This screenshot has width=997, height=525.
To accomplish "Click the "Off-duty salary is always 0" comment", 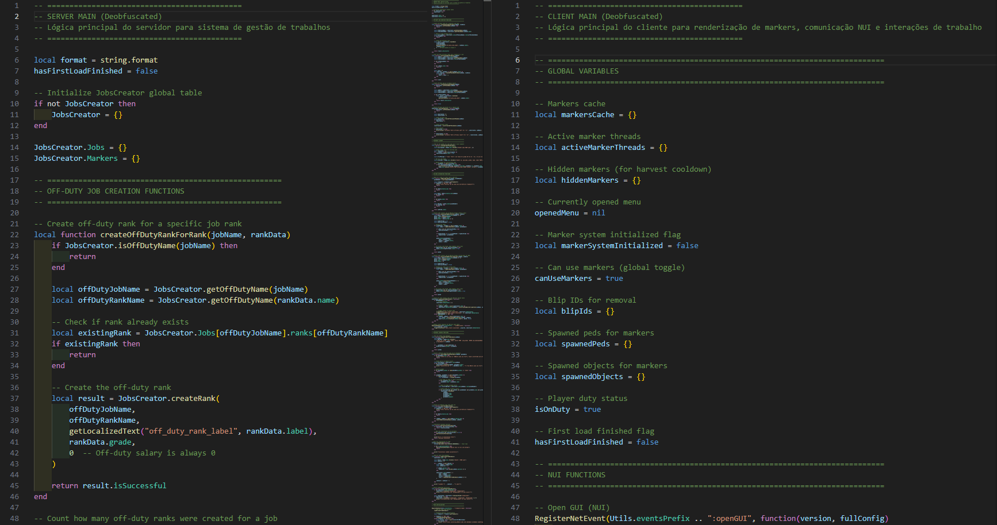I will (149, 453).
